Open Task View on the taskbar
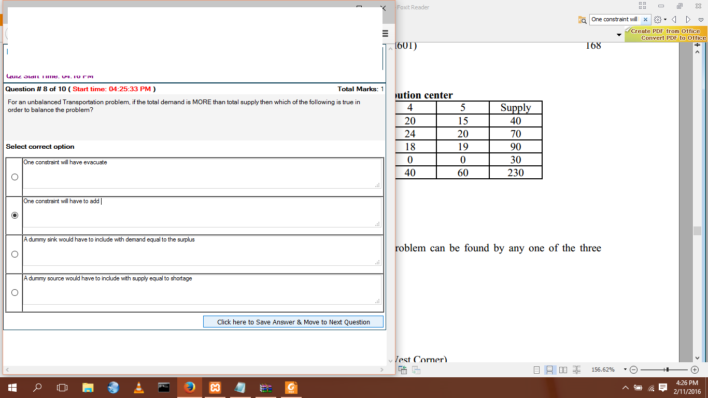Viewport: 708px width, 398px height. point(62,388)
